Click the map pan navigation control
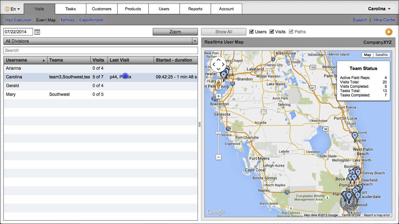This screenshot has width=399, height=224. coord(219,65)
